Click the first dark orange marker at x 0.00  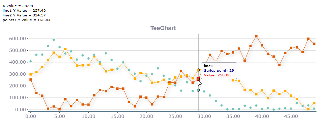(x=31, y=80)
